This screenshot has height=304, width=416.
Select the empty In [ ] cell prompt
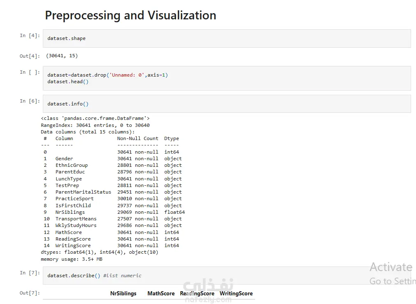(x=30, y=72)
